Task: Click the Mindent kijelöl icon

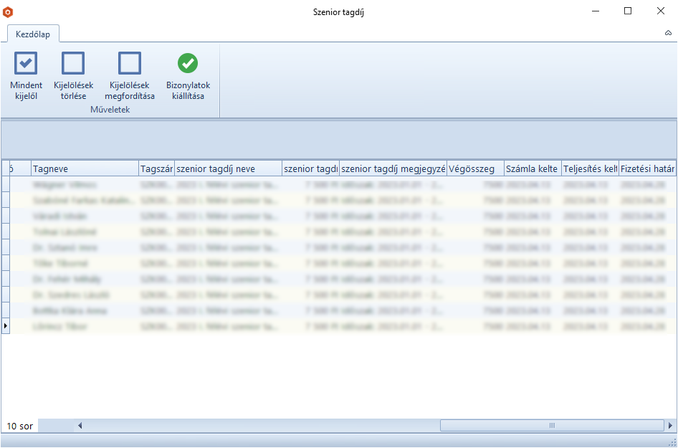Action: (x=26, y=63)
